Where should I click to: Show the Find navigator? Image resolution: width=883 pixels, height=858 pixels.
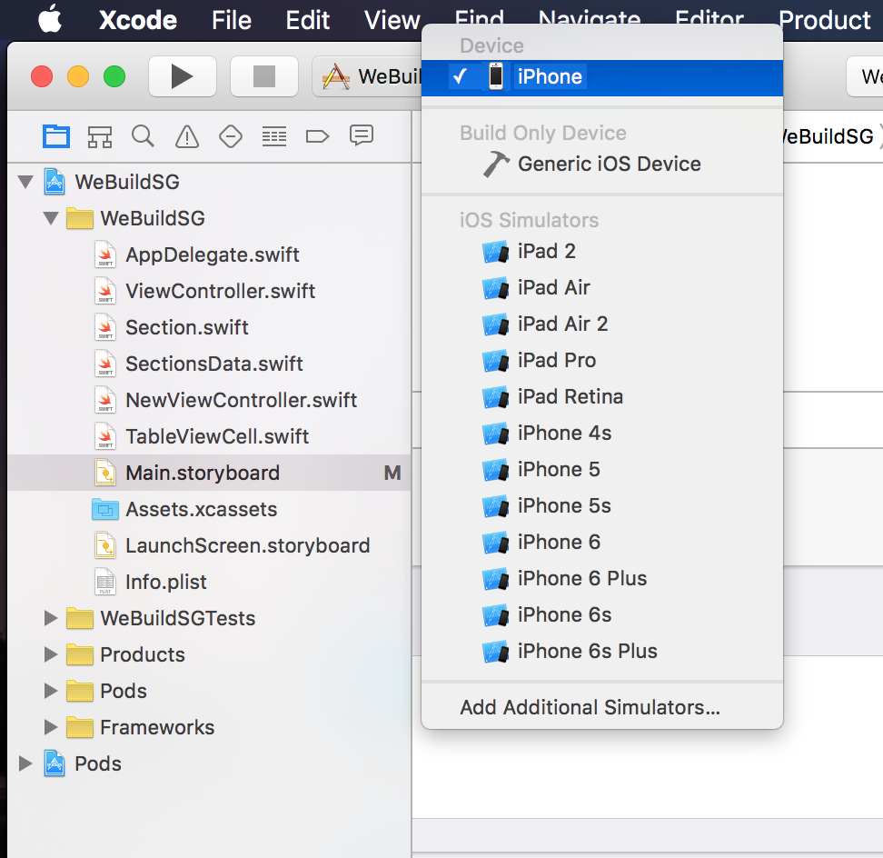[143, 136]
